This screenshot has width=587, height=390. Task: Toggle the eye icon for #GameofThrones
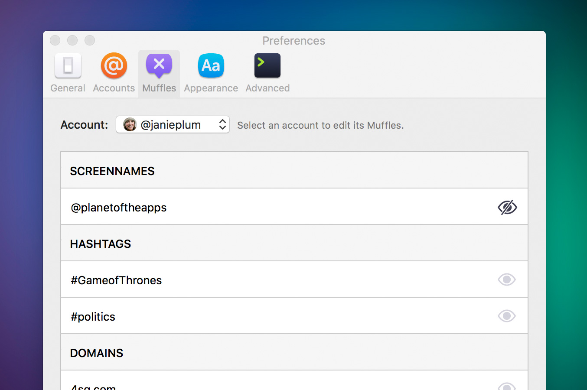coord(507,280)
